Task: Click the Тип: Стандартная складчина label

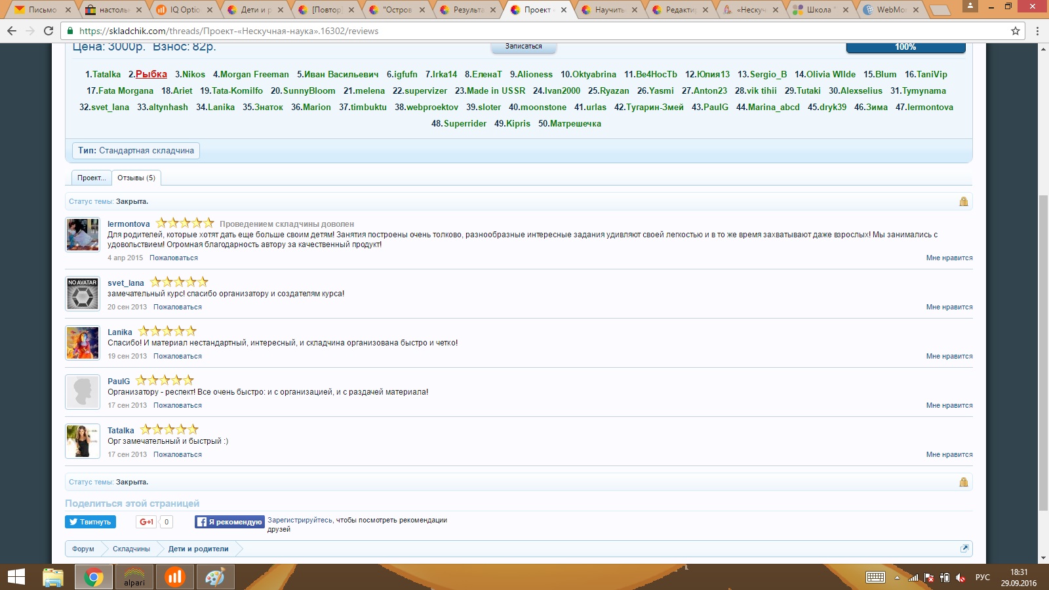Action: pos(136,150)
